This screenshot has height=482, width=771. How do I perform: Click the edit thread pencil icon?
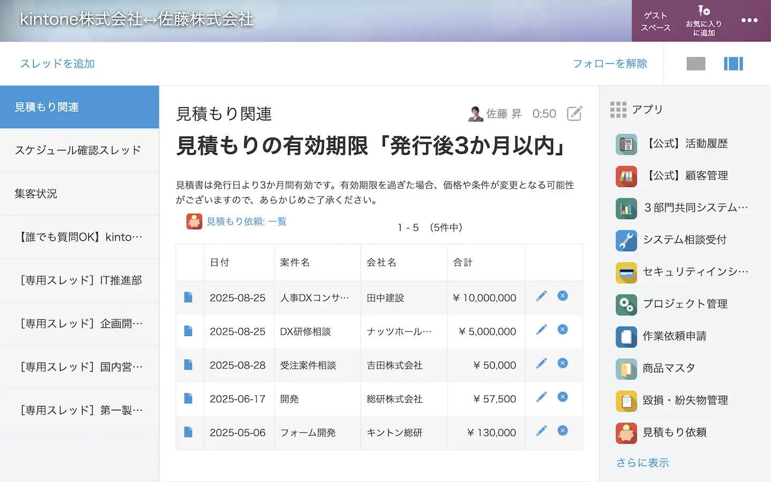click(574, 114)
